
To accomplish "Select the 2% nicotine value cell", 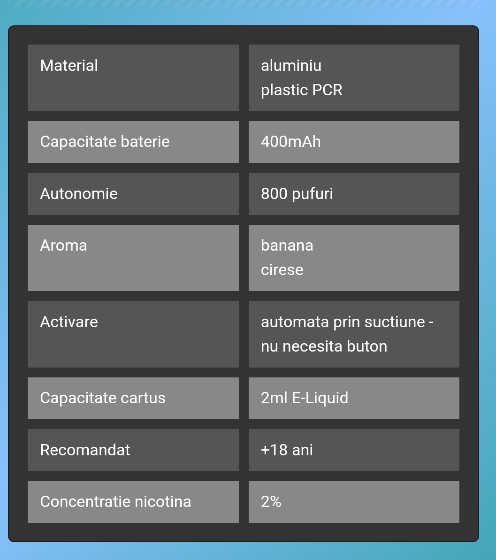I will (354, 502).
